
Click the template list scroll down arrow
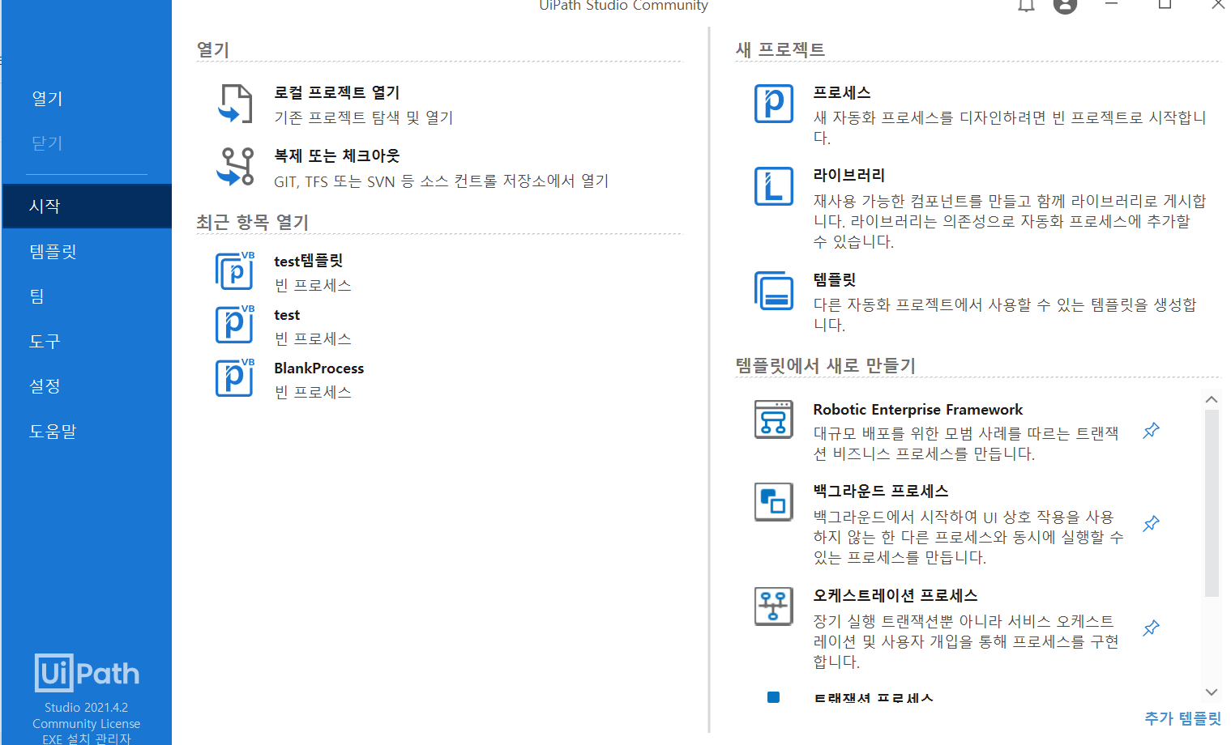point(1212,692)
